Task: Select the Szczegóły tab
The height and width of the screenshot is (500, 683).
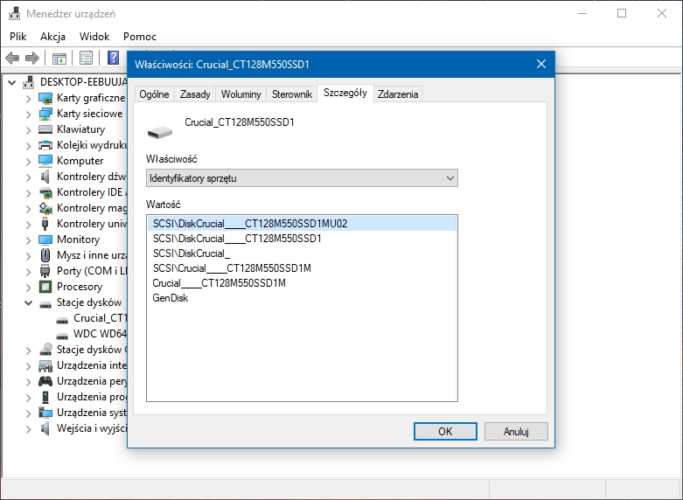Action: pyautogui.click(x=345, y=93)
